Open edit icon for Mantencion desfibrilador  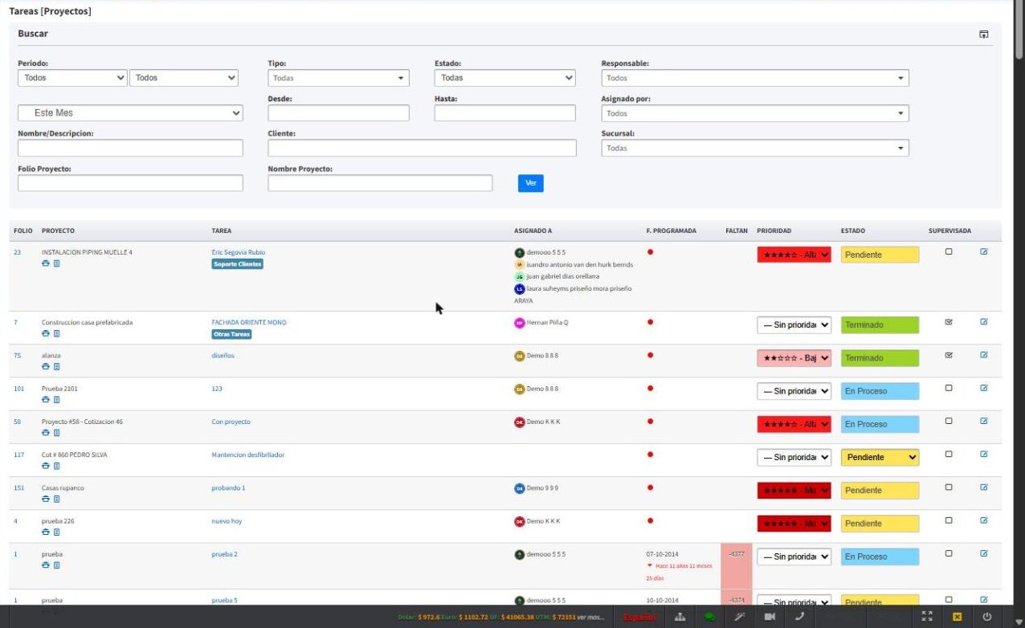pyautogui.click(x=984, y=454)
